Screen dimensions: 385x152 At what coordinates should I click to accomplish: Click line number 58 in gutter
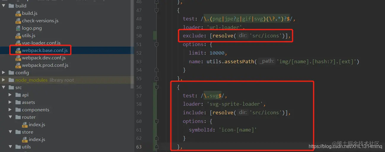[139, 104]
